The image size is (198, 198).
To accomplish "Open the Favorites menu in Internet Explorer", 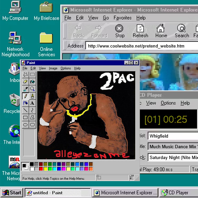I will point(122,18).
